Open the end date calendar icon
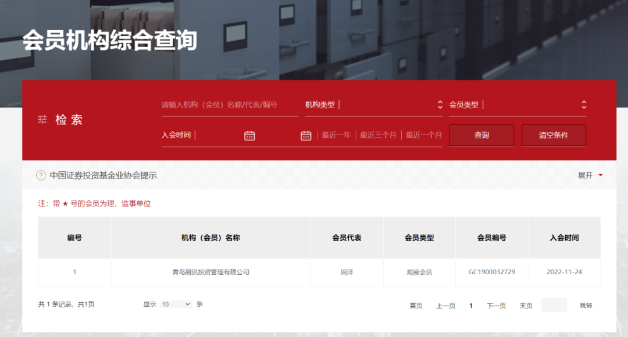The width and height of the screenshot is (628, 337). coord(305,135)
